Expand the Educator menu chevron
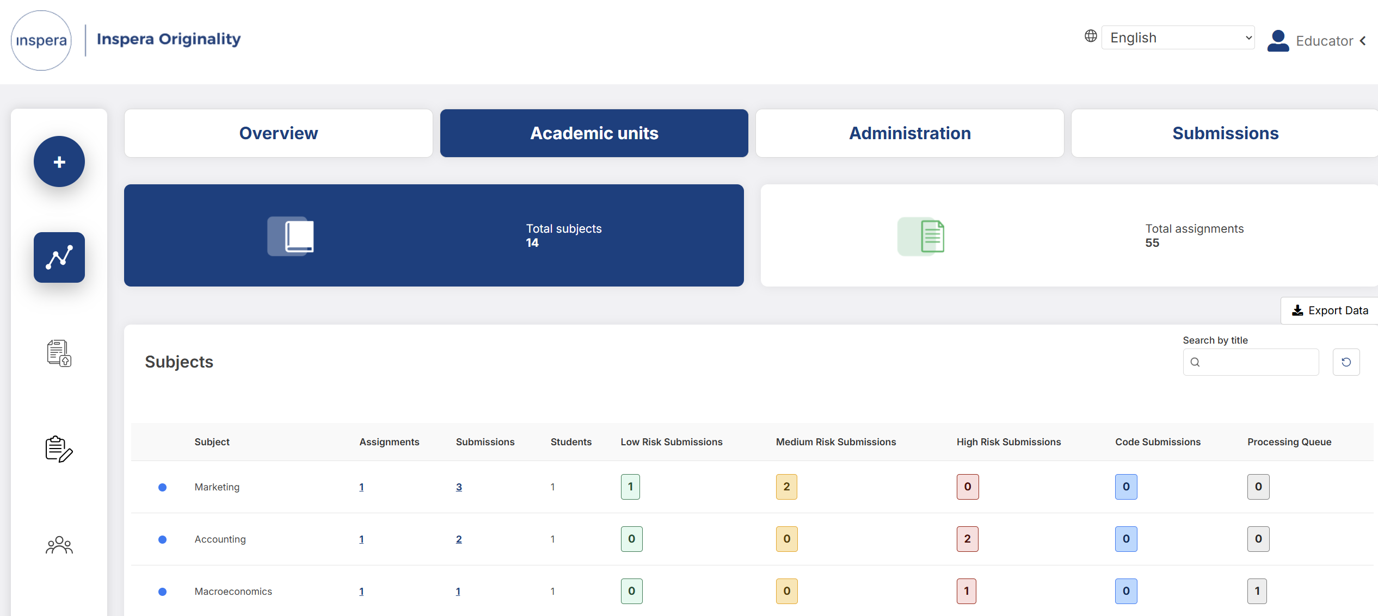 [1363, 41]
